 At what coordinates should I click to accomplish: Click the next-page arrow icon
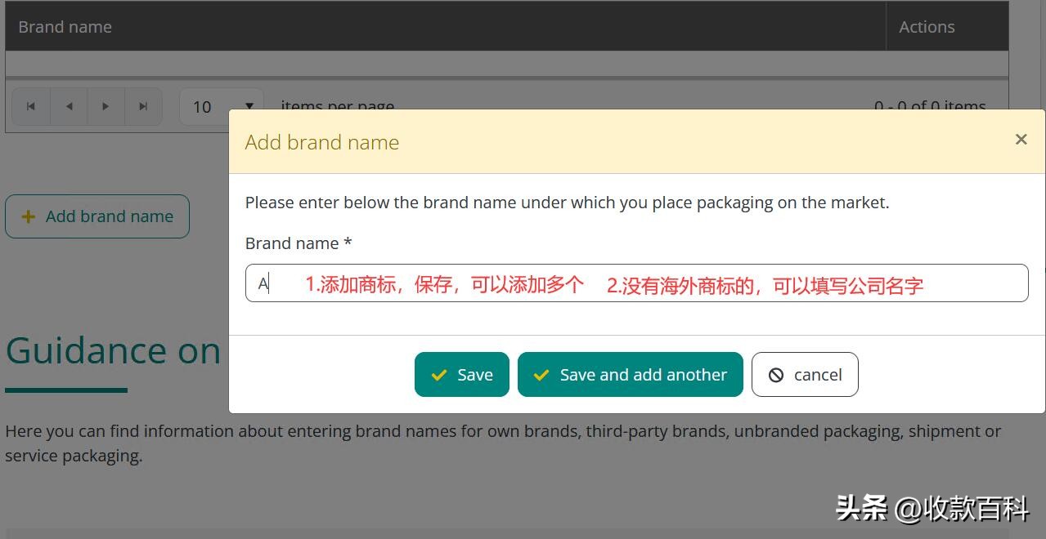click(x=105, y=106)
